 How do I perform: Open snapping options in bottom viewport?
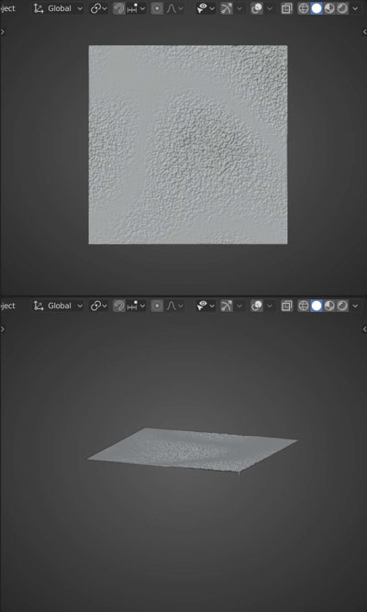point(136,306)
